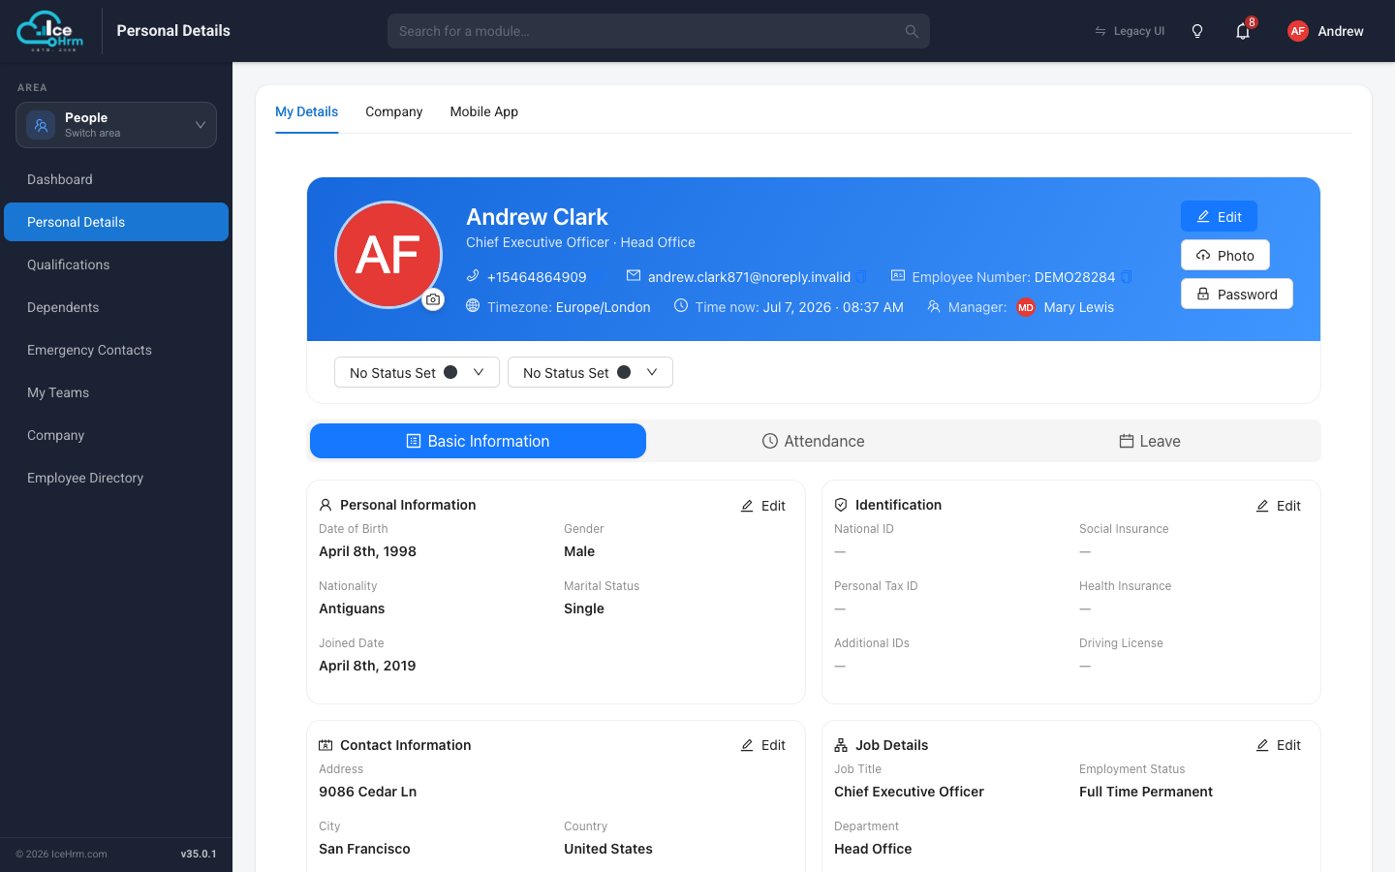Click the Contact Information card icon
This screenshot has width=1395, height=872.
click(x=325, y=745)
